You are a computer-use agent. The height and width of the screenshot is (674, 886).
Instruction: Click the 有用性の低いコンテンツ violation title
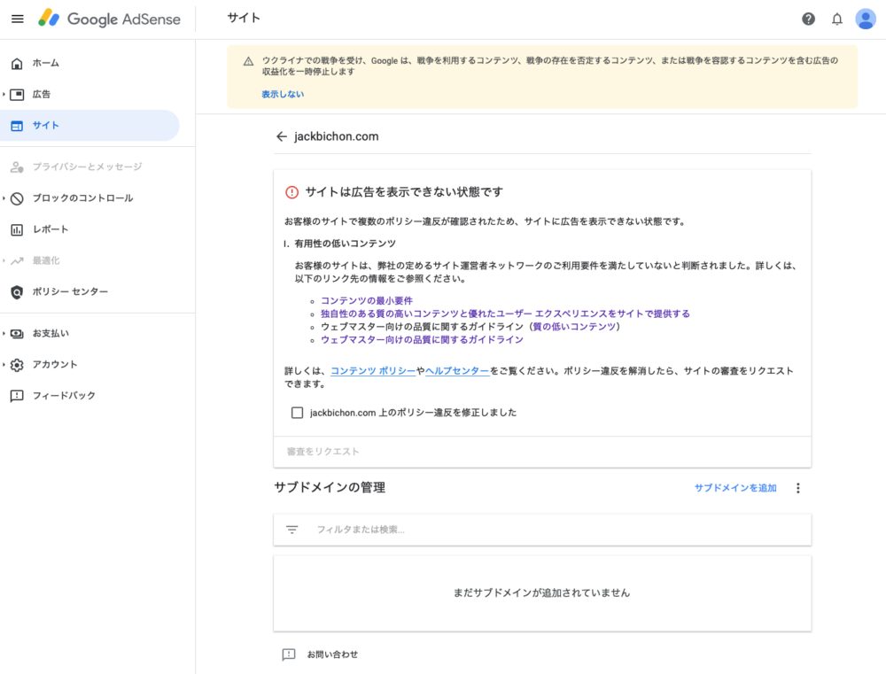[x=346, y=244]
